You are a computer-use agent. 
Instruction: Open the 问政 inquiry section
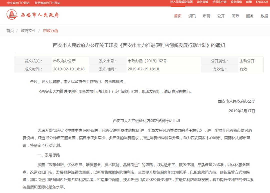(x=235, y=16)
